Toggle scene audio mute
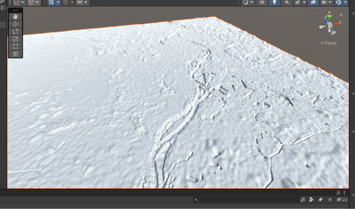The image size is (355, 209). pyautogui.click(x=287, y=2)
